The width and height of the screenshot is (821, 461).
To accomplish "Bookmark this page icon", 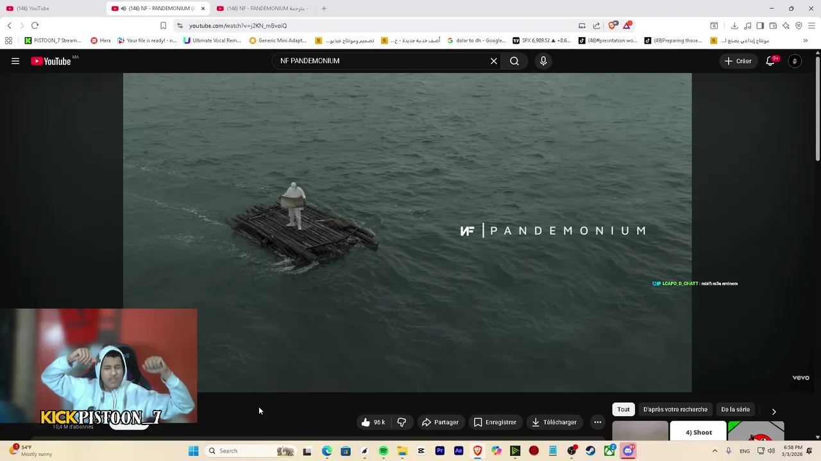I will 163,26.
